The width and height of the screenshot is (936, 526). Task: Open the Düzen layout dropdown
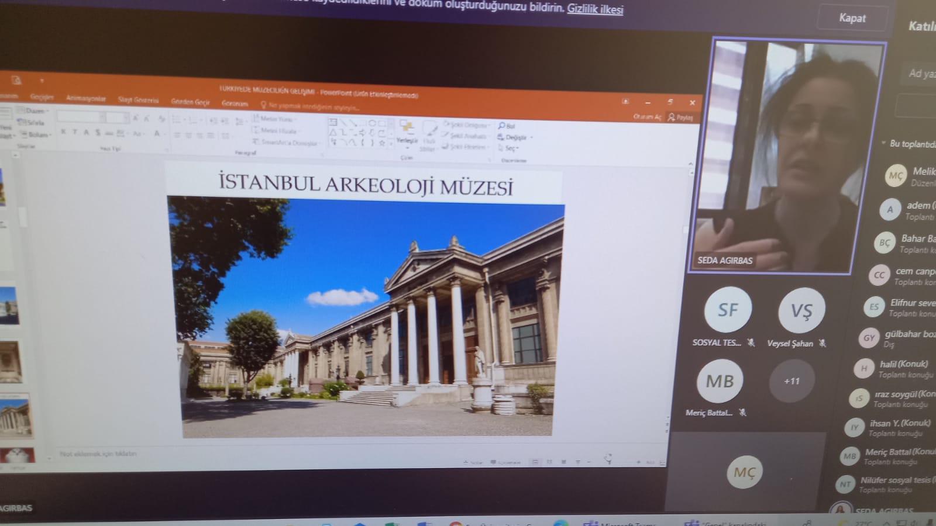tap(33, 110)
